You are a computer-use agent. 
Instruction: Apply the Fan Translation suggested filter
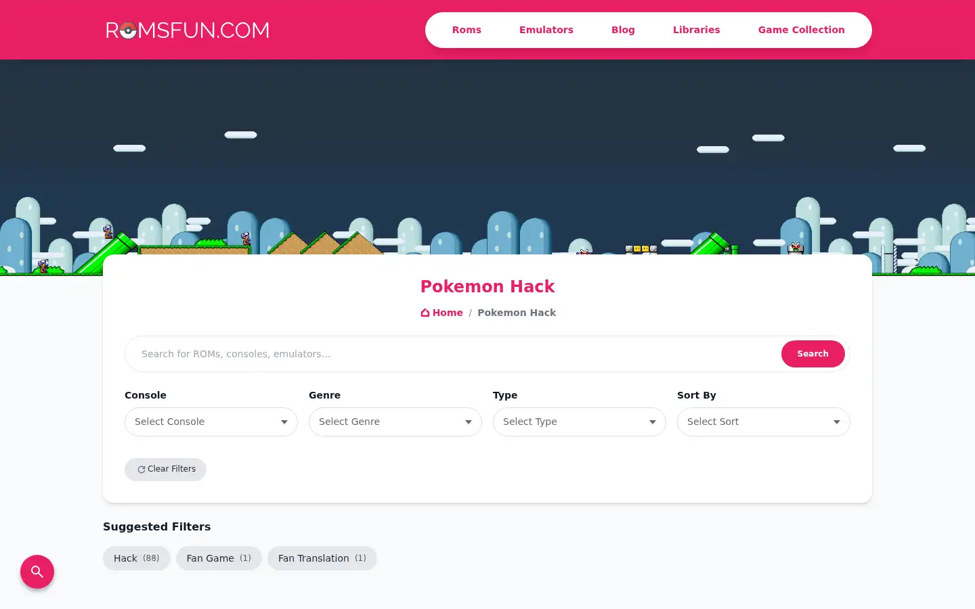click(x=322, y=558)
